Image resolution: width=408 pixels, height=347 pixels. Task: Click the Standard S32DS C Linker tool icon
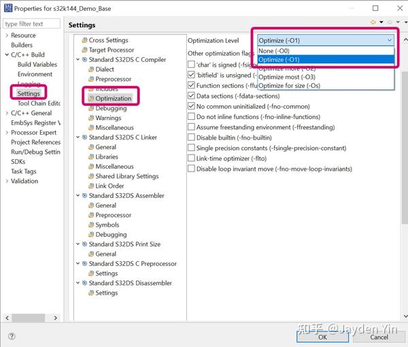click(x=84, y=137)
